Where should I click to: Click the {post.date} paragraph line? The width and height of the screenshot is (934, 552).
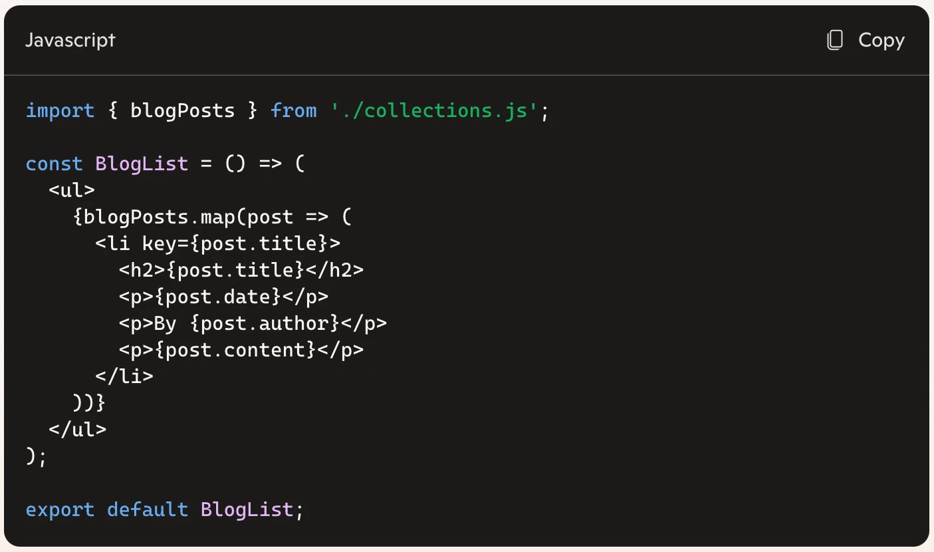[x=223, y=297]
